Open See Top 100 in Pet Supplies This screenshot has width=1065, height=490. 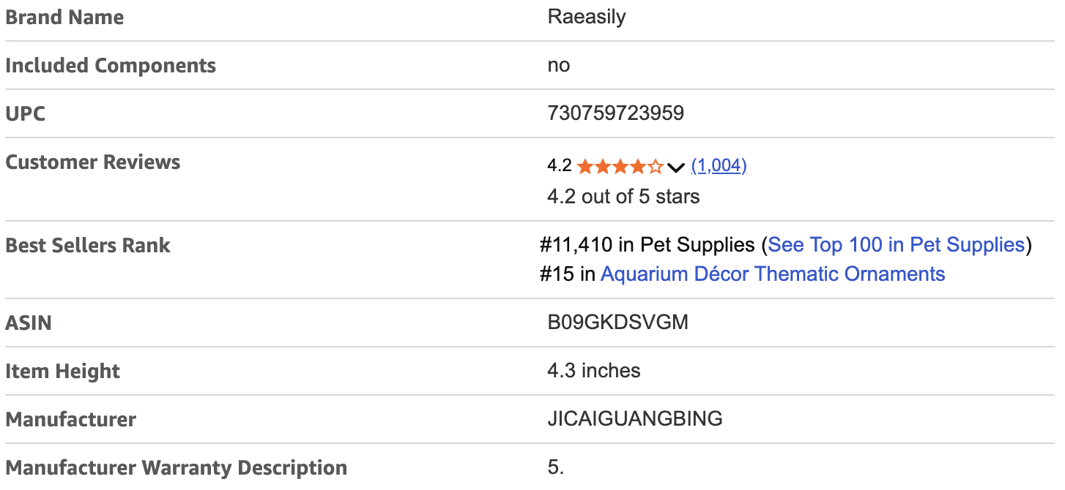[x=895, y=244]
